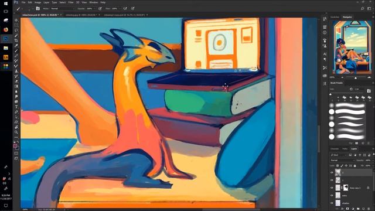The height and width of the screenshot is (211, 375).
Task: Toggle adjustment layer filter in Layers panel
Action: pos(355,155)
